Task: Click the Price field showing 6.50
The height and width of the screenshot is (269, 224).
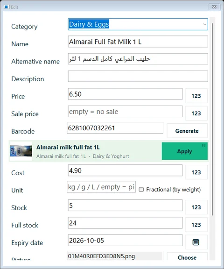Action: pyautogui.click(x=125, y=94)
